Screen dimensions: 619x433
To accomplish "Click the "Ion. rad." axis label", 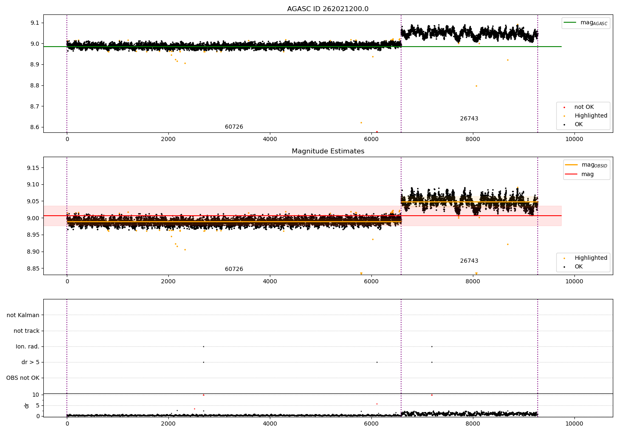I will (28, 346).
